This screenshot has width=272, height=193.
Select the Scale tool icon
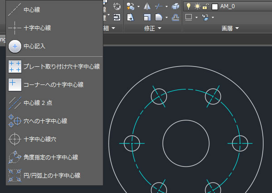tap(147, 17)
